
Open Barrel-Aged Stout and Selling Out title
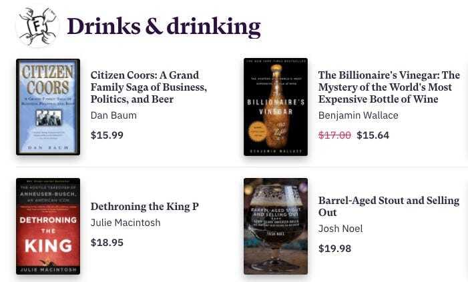point(389,206)
